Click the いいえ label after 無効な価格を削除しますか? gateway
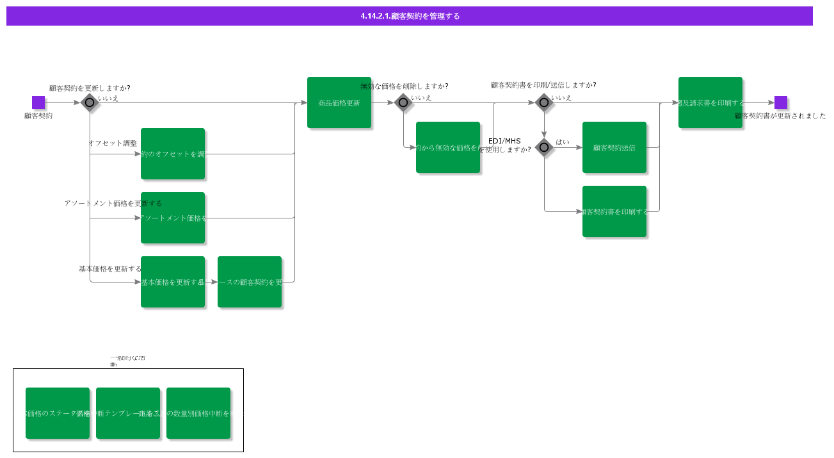834x458 pixels. pyautogui.click(x=421, y=97)
